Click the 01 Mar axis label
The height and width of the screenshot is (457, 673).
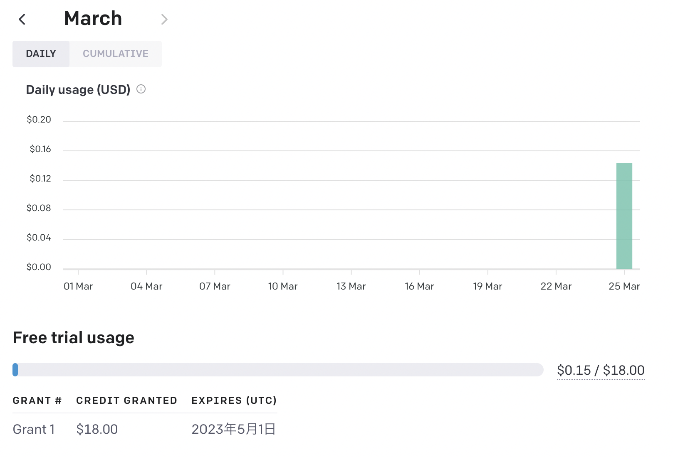click(78, 286)
